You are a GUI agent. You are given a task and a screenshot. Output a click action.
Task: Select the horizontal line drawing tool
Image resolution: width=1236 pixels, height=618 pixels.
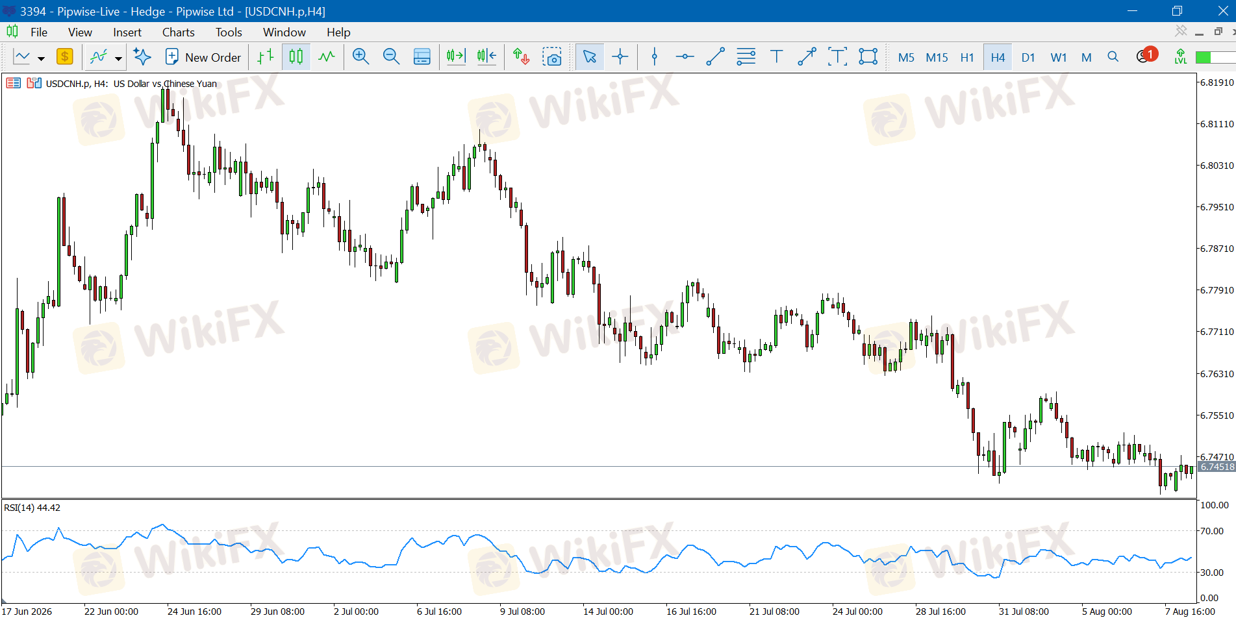pos(685,57)
